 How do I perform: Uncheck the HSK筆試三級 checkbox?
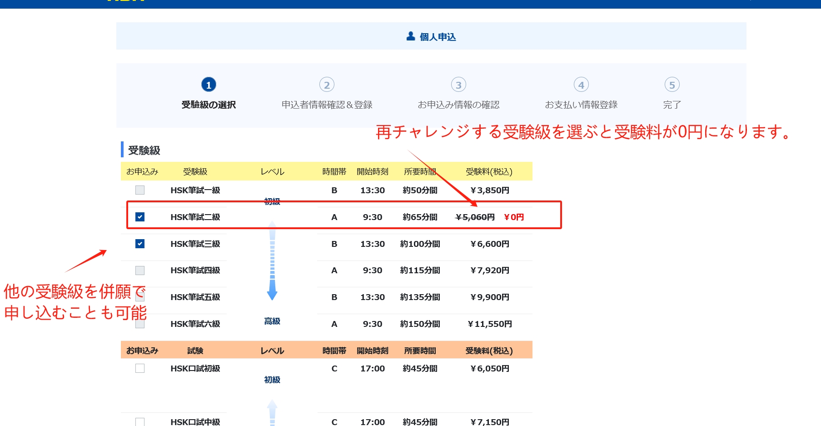coord(140,244)
